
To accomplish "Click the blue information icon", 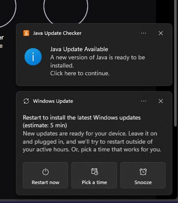I will pyautogui.click(x=33, y=57).
